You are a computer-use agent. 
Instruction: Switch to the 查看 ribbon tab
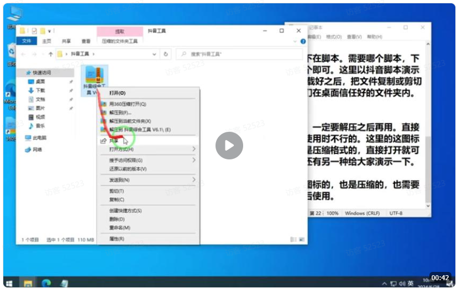coord(86,41)
